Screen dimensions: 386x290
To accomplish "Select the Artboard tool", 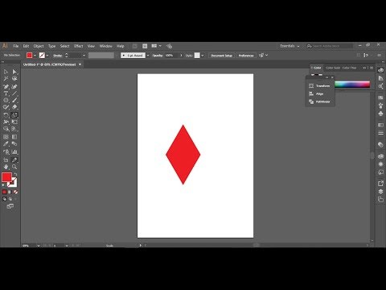I will click(x=6, y=160).
